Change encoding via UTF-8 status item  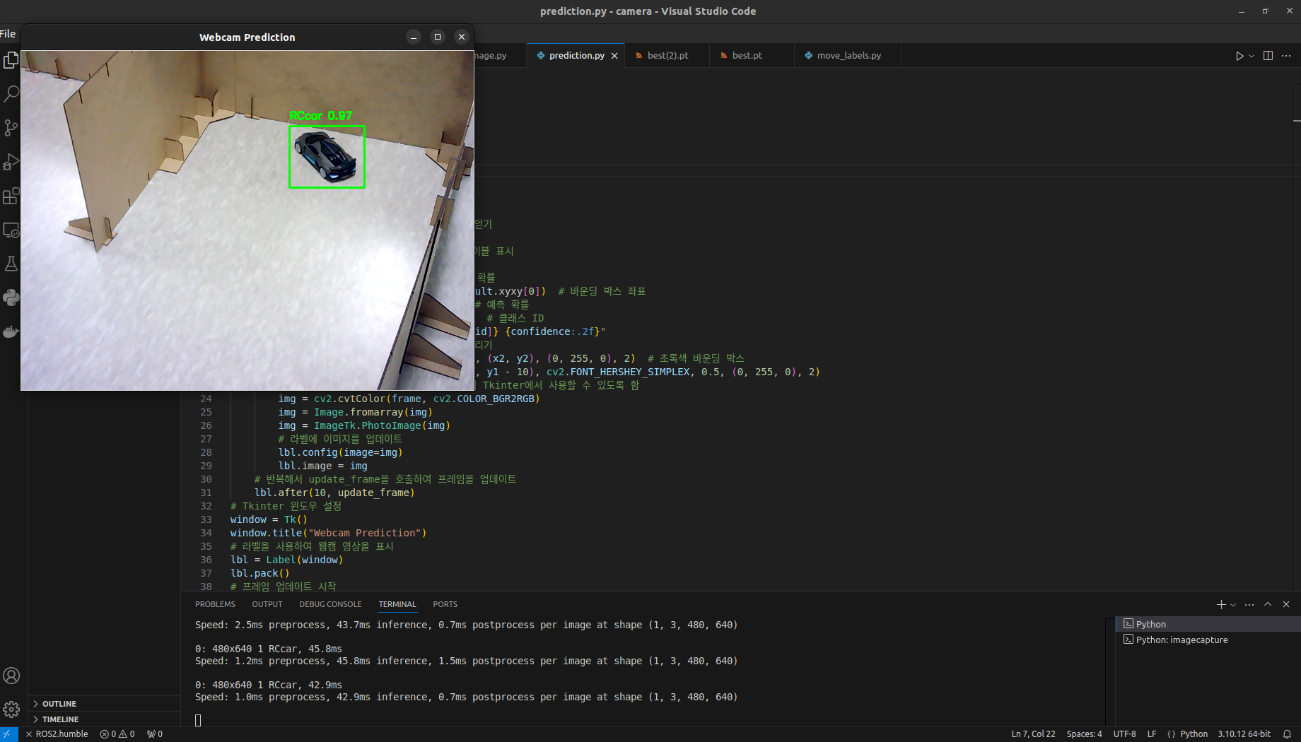coord(1124,734)
